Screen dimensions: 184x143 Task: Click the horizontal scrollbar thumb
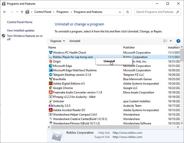click(95, 127)
